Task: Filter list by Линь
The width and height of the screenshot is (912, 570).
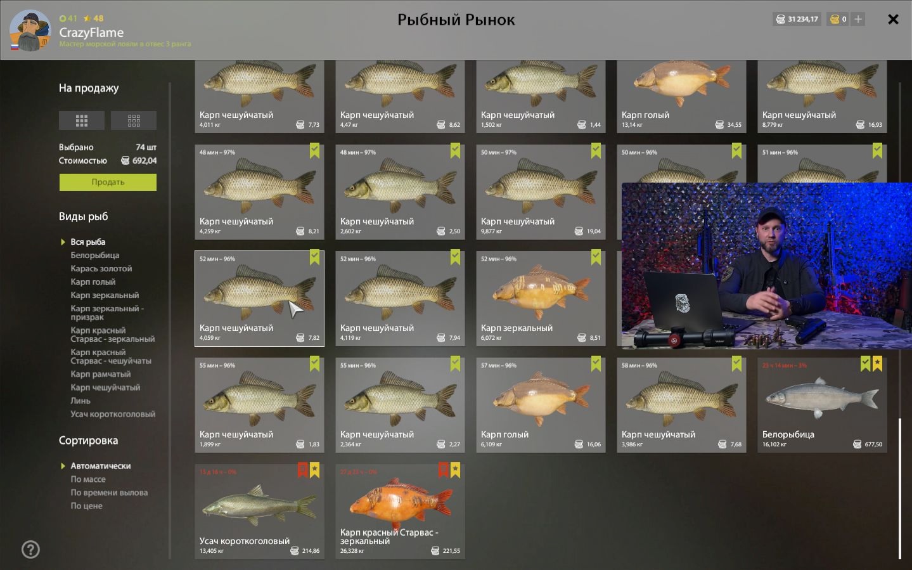Action: click(x=80, y=401)
